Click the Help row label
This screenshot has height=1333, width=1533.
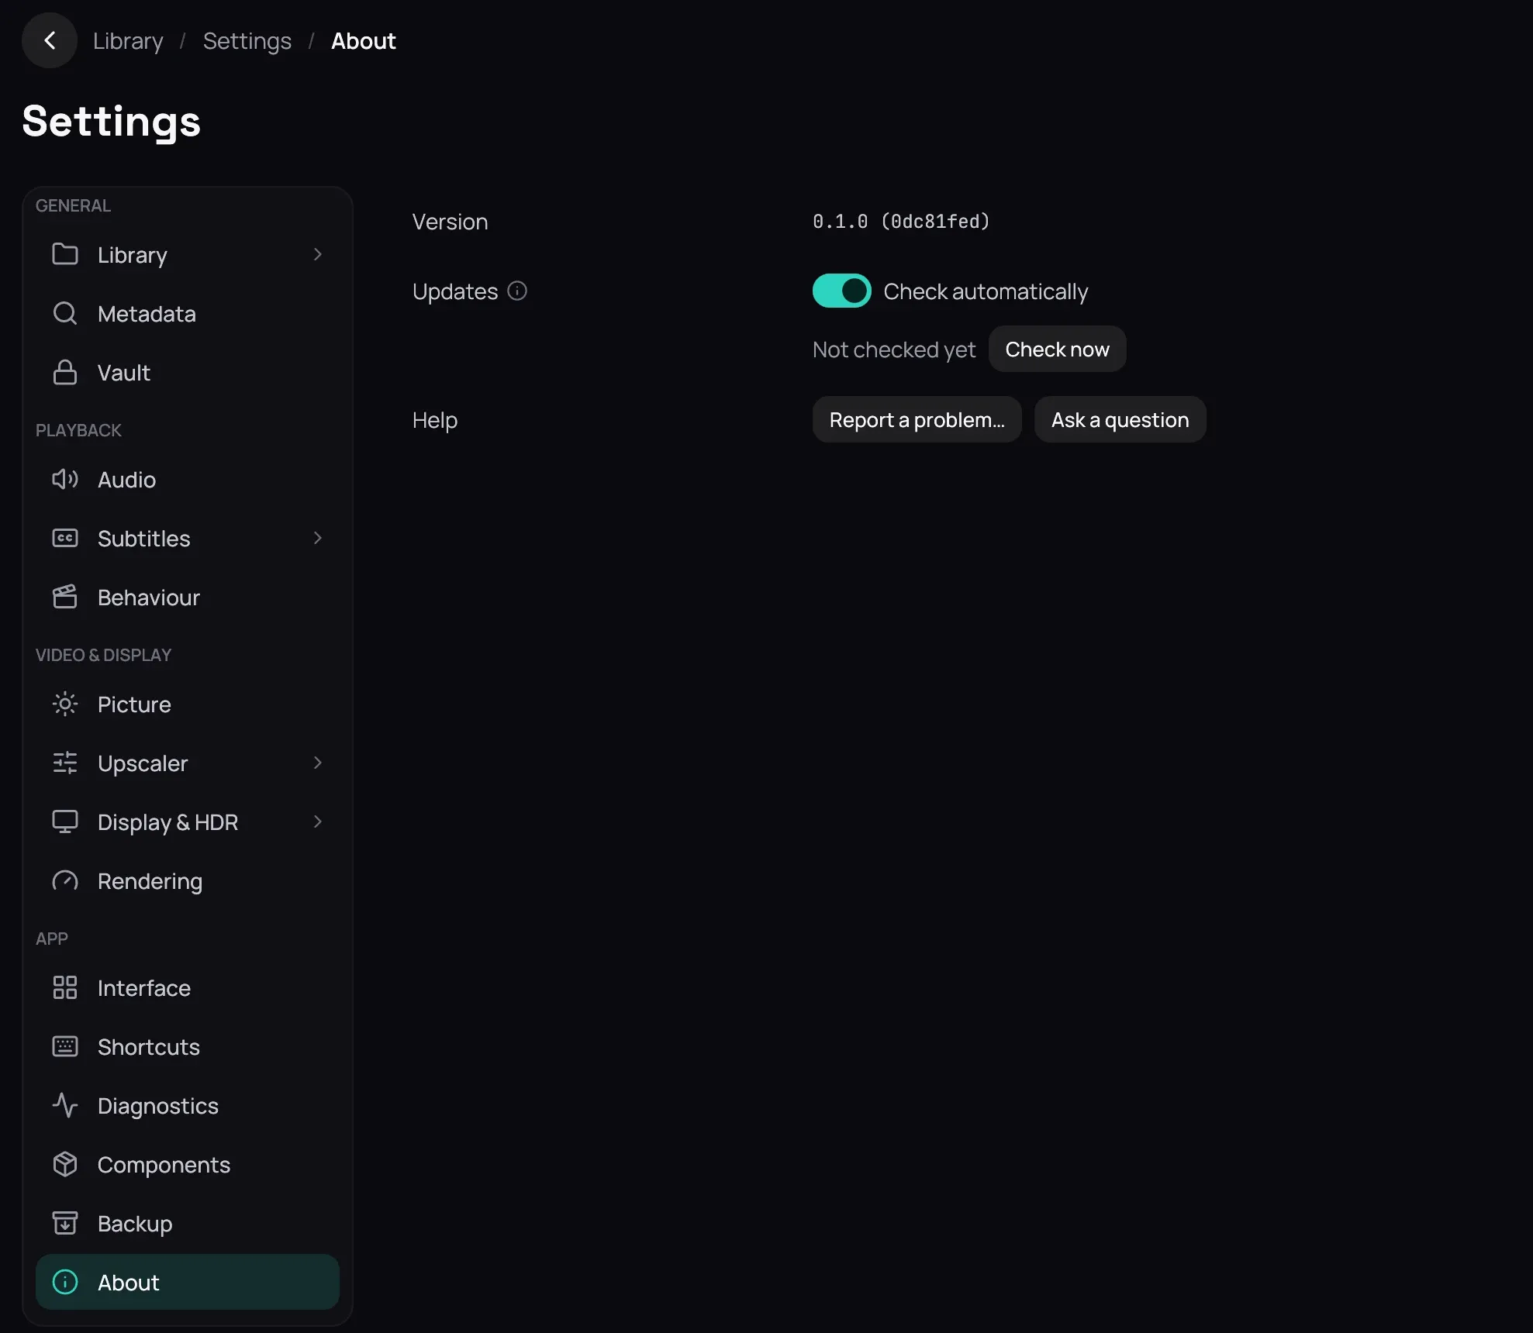(x=435, y=420)
